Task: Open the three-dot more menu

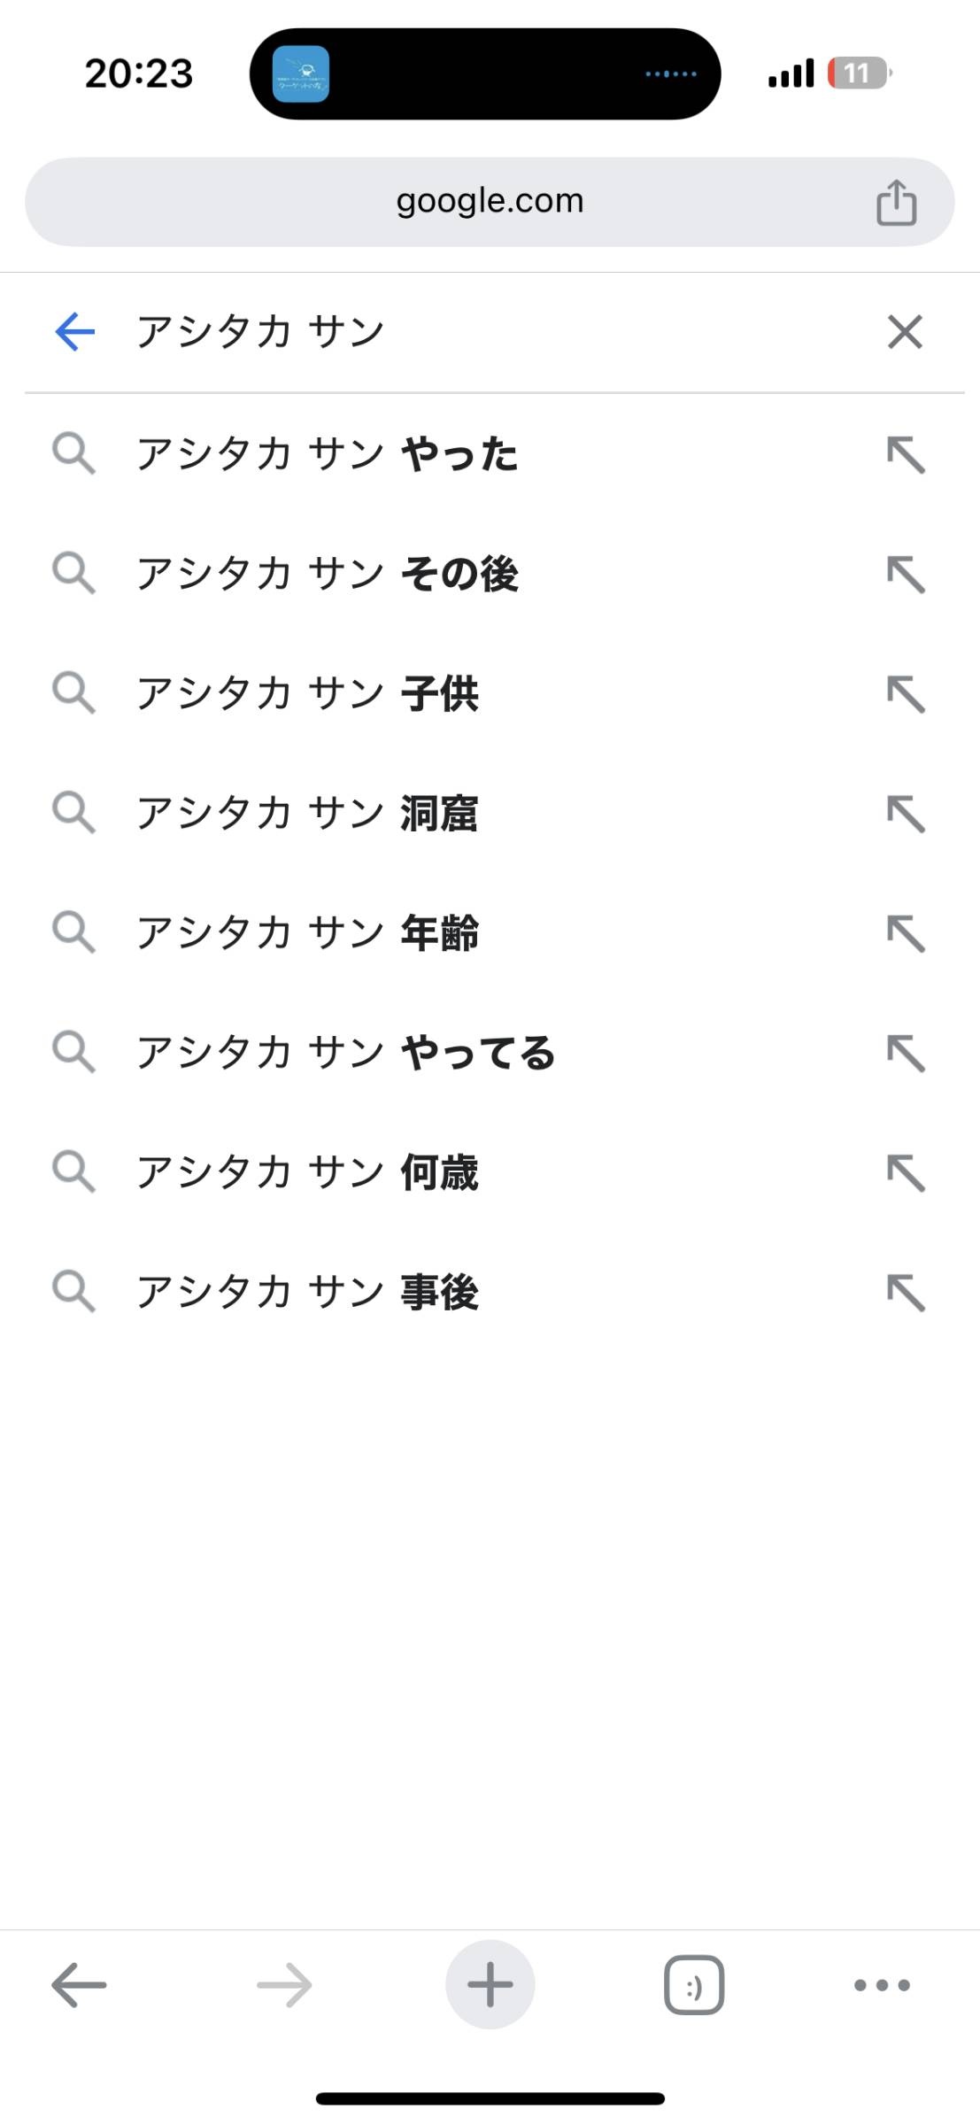Action: 882,1985
